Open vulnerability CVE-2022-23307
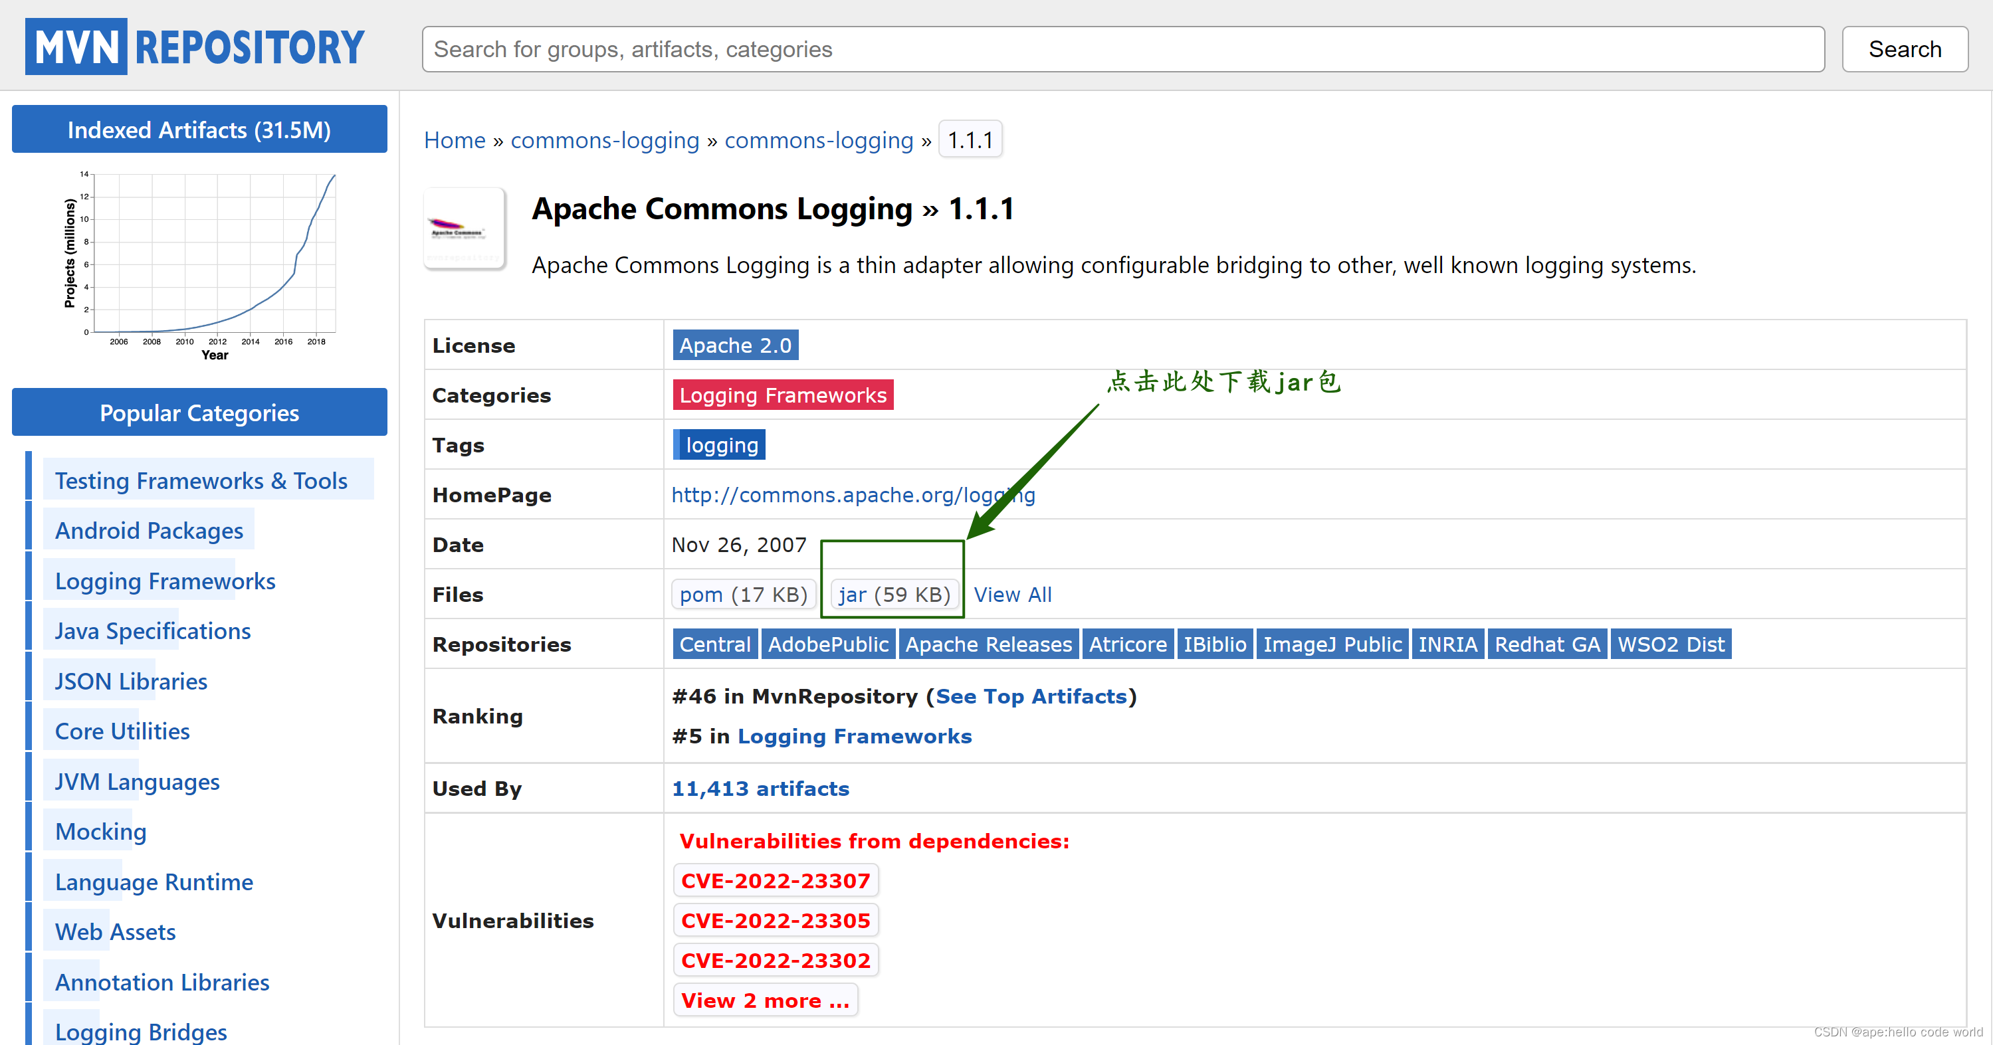 pyautogui.click(x=776, y=881)
